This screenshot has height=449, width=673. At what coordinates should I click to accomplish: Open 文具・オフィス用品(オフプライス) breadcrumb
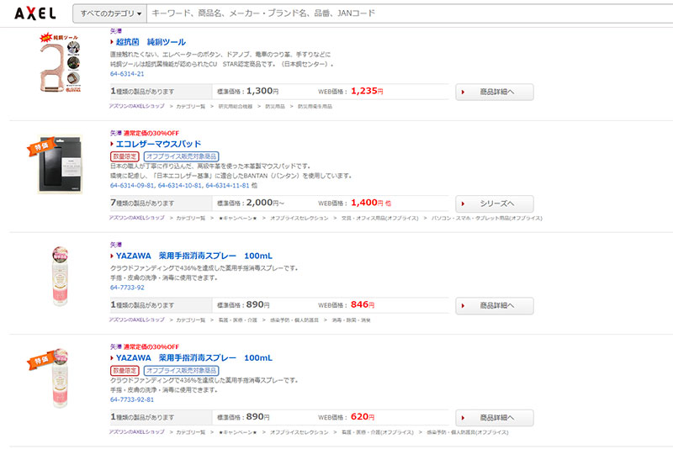379,219
